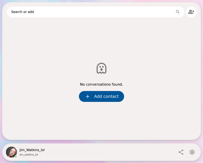The width and height of the screenshot is (203, 163).
Task: Open the Jim_Watkins_lol profile avatar
Action: [11, 152]
